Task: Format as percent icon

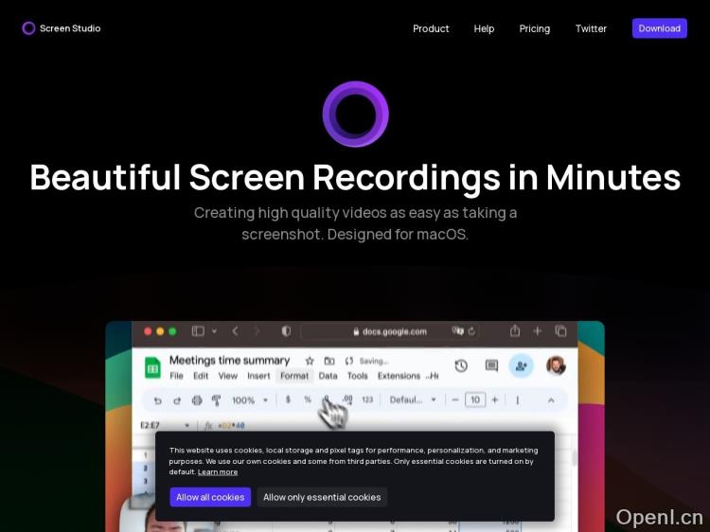Action: [x=308, y=399]
